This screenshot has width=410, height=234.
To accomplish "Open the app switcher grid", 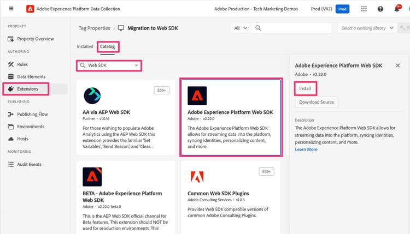I will pyautogui.click(x=364, y=9).
